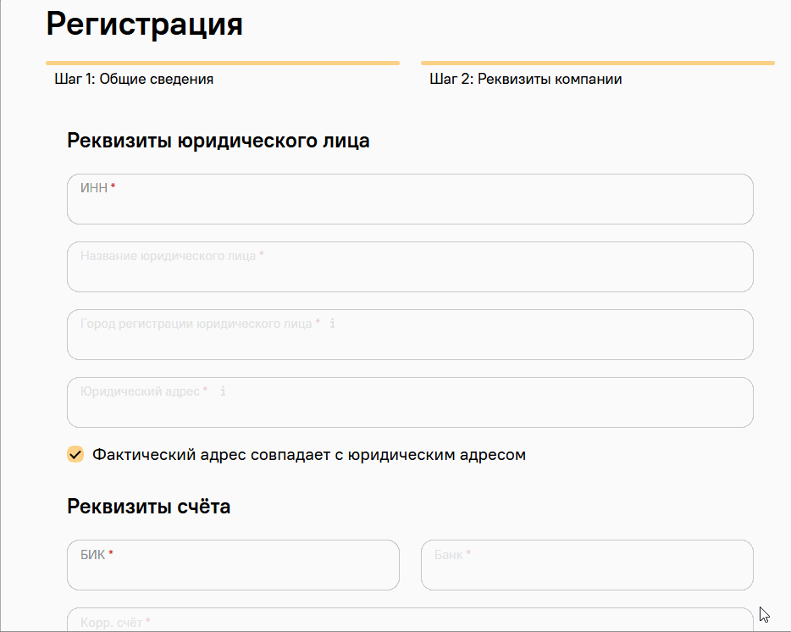The width and height of the screenshot is (791, 632).
Task: Click the 'Банк' input field
Action: tap(587, 571)
